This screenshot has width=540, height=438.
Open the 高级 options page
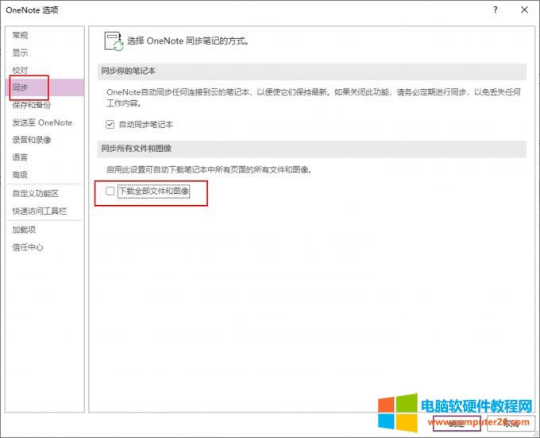click(x=20, y=175)
